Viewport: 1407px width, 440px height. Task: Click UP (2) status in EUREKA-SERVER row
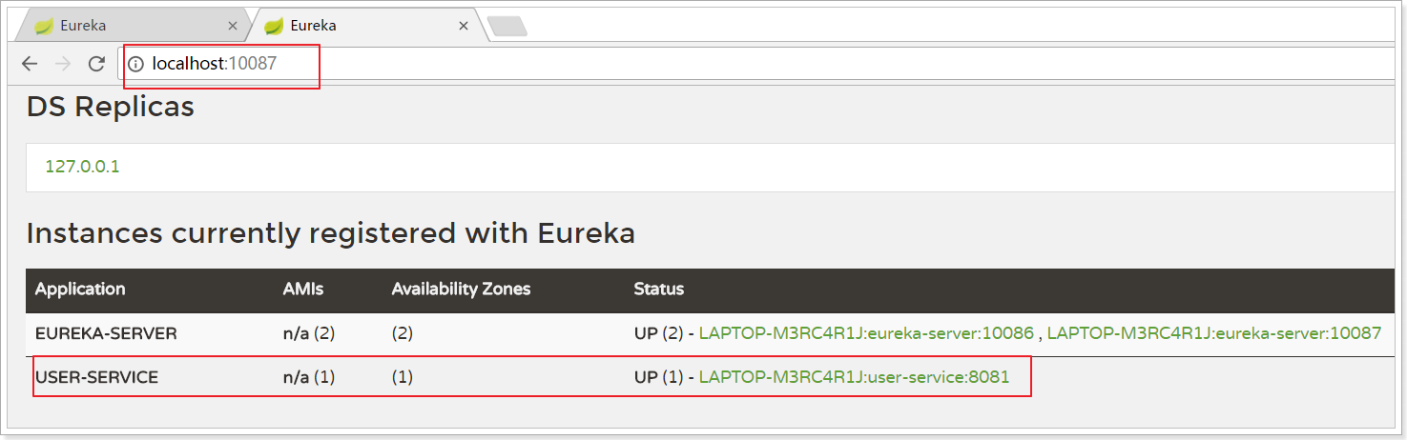coord(658,333)
